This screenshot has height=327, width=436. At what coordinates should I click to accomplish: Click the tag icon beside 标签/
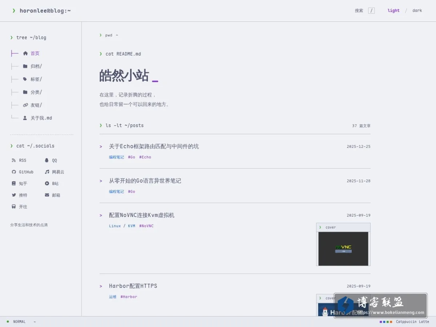click(25, 79)
